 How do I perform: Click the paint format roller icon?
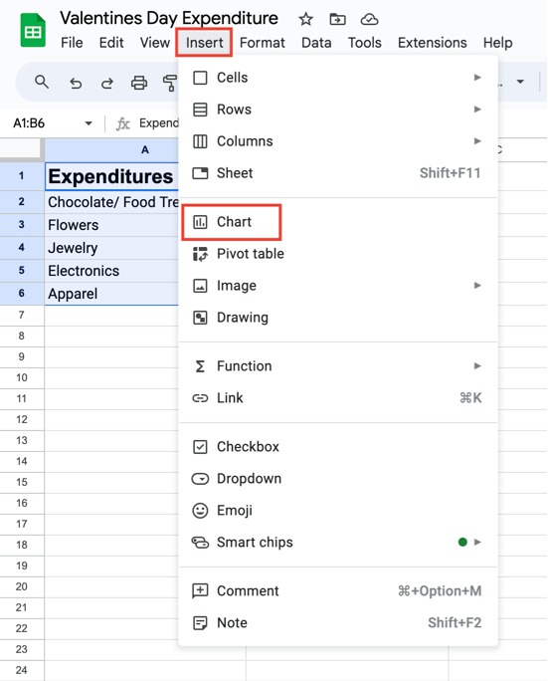pyautogui.click(x=170, y=83)
